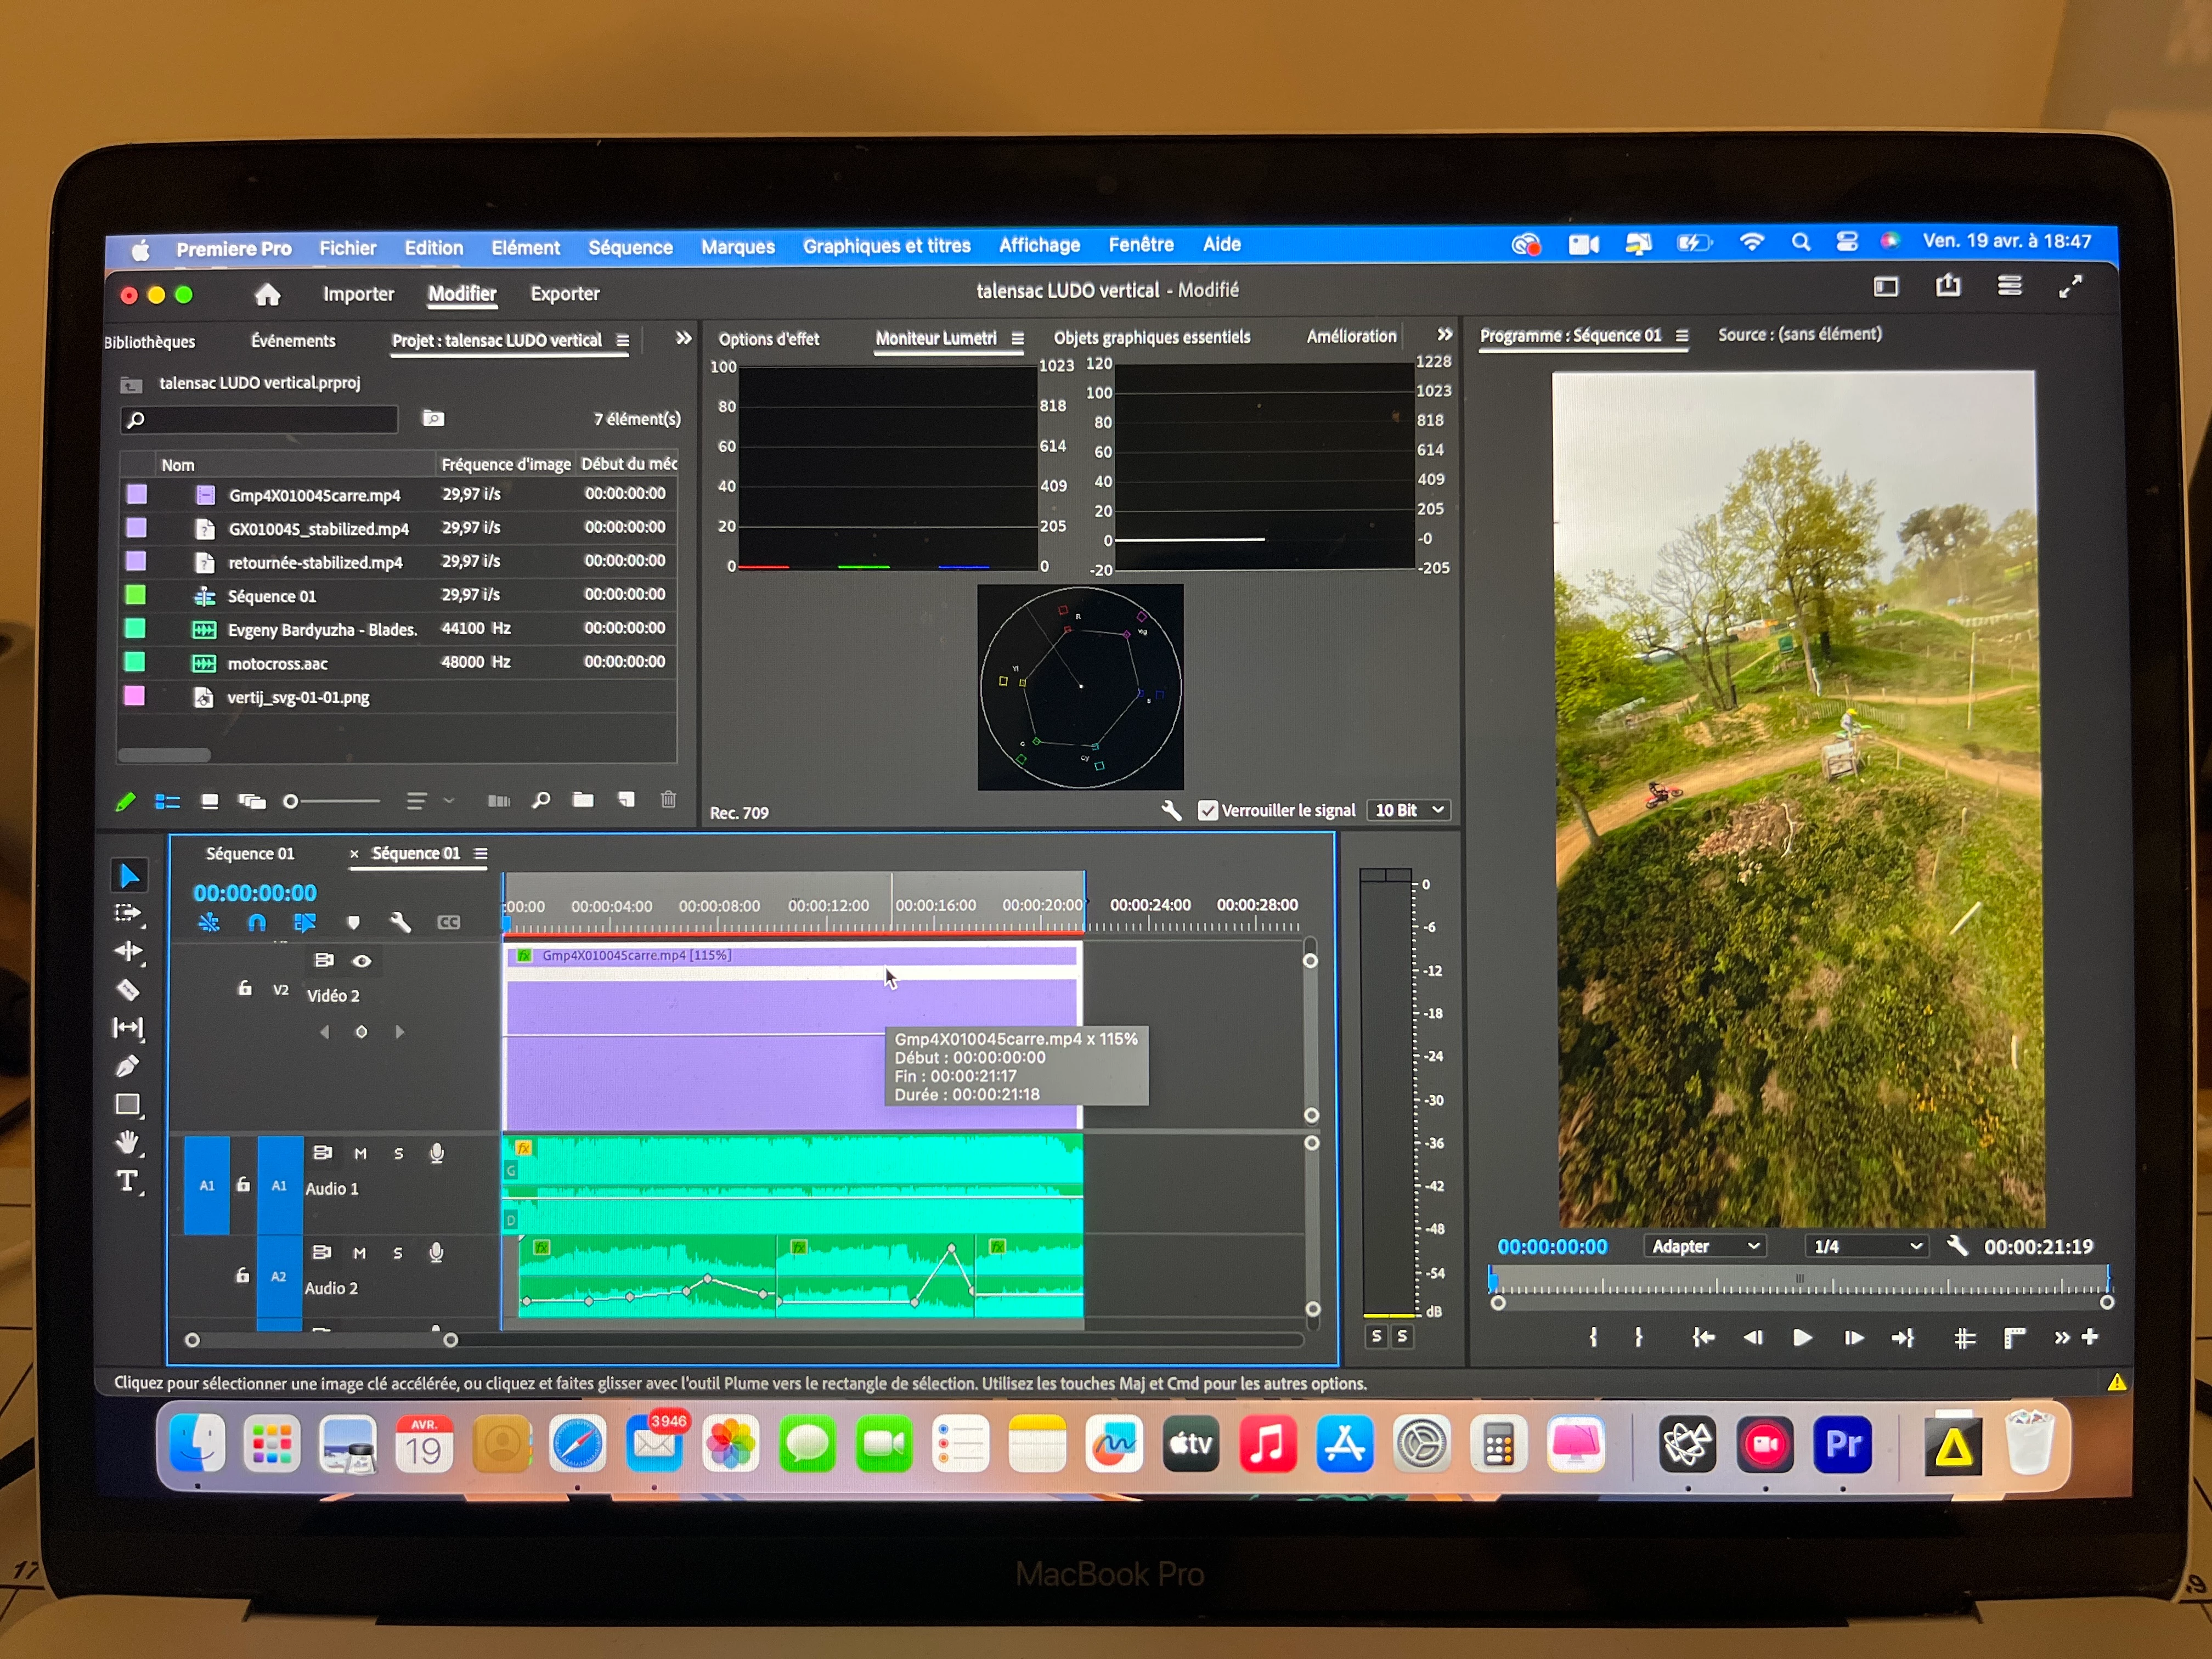Image resolution: width=2212 pixels, height=1659 pixels.
Task: Toggle Vidéo 2 track visibility eye
Action: (x=362, y=960)
